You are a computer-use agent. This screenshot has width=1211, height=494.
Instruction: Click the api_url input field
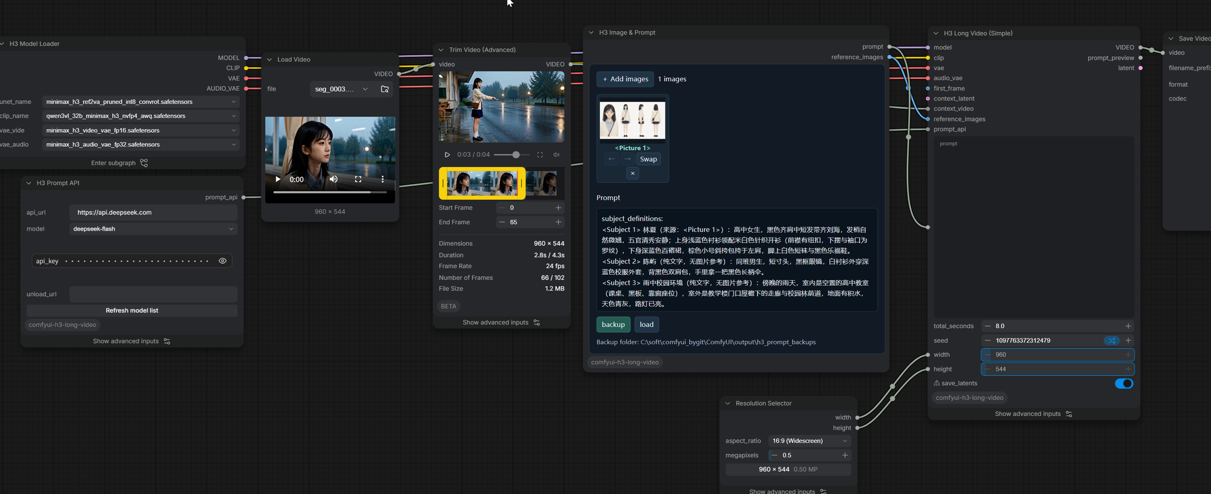point(153,212)
